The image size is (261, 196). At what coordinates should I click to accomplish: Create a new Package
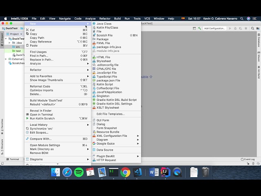coord(116,39)
